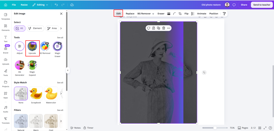Apply the Natural filter
The image size is (274, 131).
[x=21, y=121]
